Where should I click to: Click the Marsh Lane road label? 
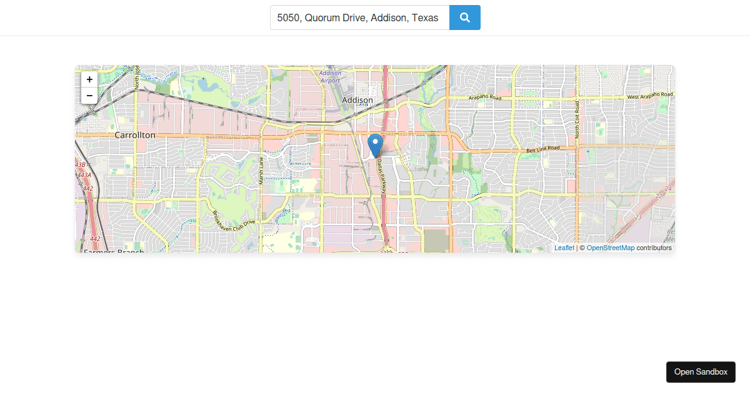coord(261,169)
